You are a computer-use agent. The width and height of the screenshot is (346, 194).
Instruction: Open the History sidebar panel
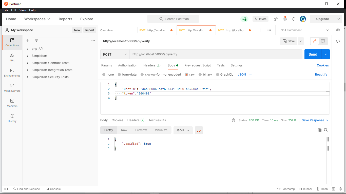(12, 118)
